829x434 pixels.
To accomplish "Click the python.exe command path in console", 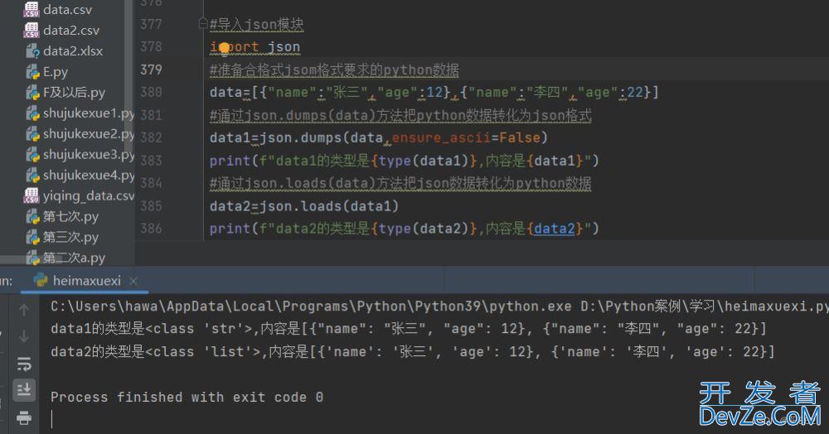I will (311, 306).
